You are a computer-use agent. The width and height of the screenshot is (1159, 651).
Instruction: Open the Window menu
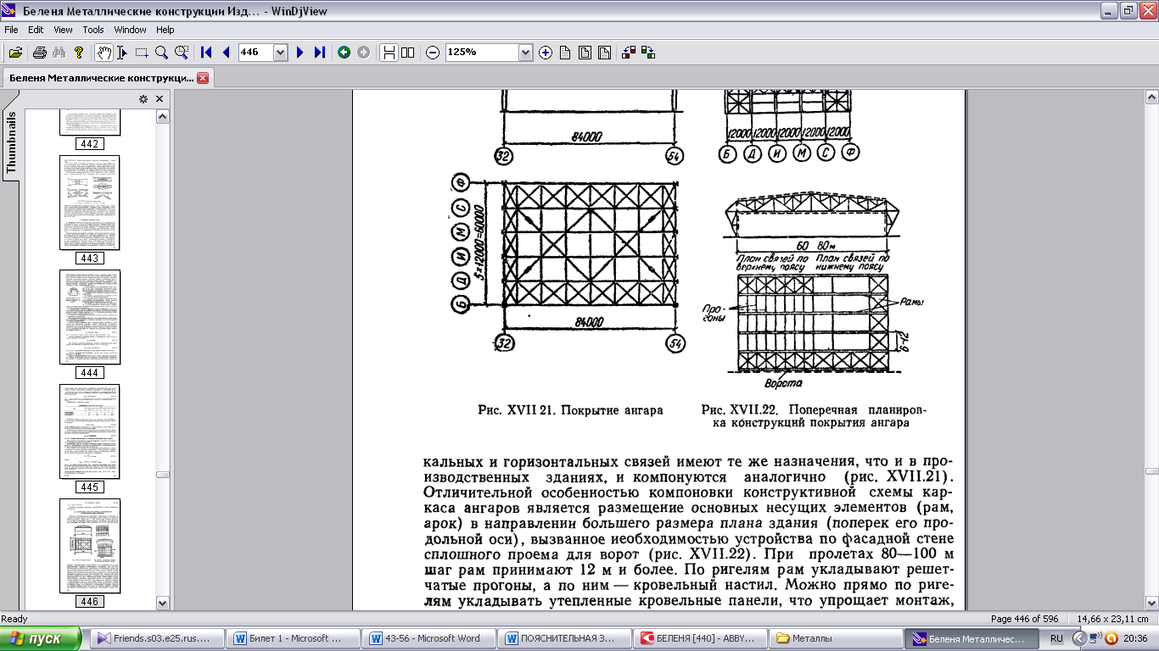(x=130, y=30)
